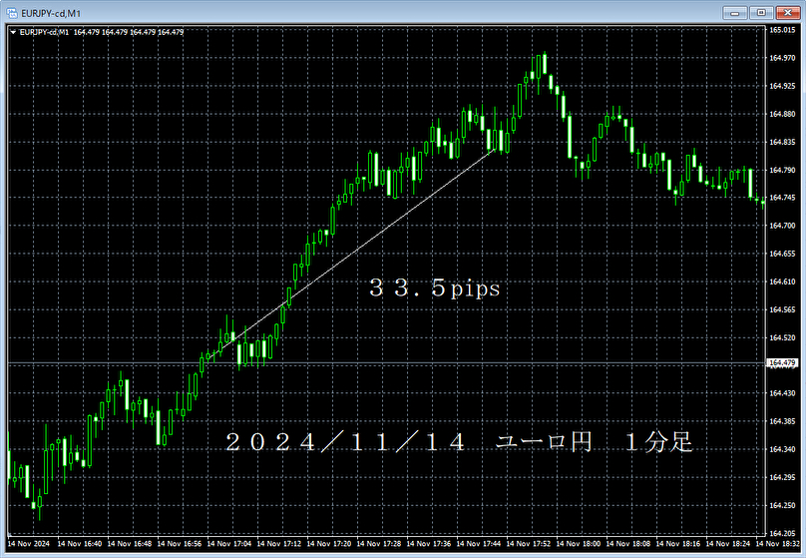806x558 pixels.
Task: Click the 14 Nov 17:04 time label
Action: (228, 544)
